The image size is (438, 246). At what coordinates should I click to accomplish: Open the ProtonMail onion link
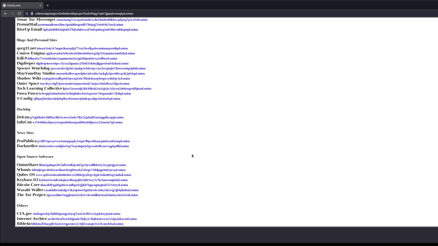pyautogui.click(x=81, y=25)
